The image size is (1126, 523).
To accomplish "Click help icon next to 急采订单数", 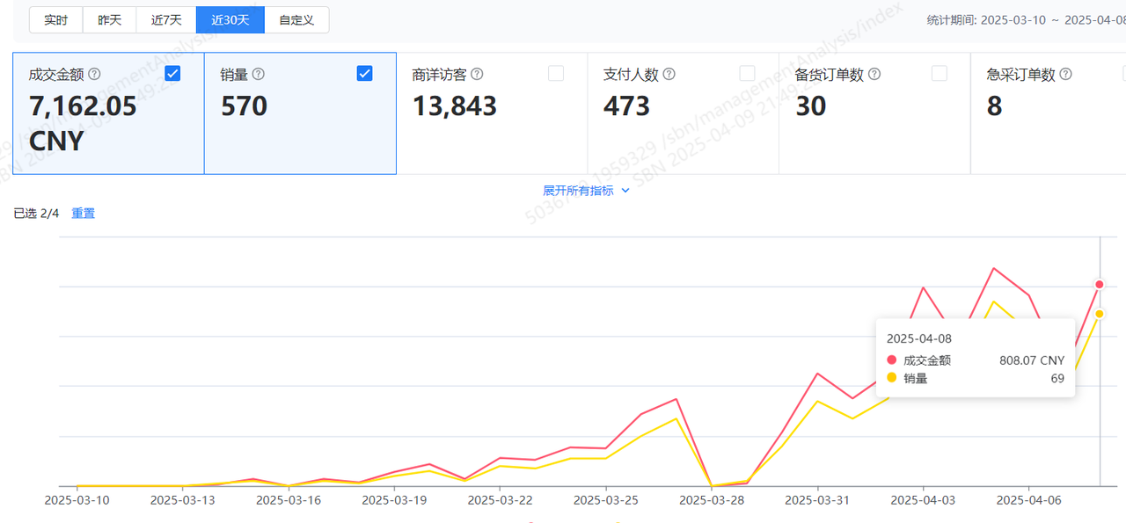I will coord(1066,75).
